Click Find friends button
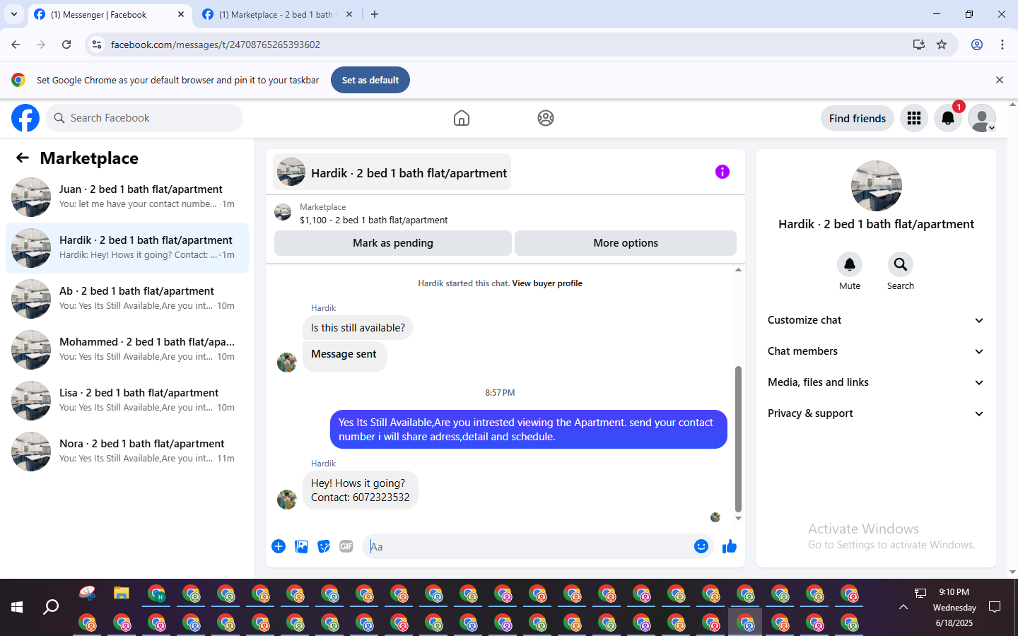Image resolution: width=1018 pixels, height=636 pixels. coord(858,118)
